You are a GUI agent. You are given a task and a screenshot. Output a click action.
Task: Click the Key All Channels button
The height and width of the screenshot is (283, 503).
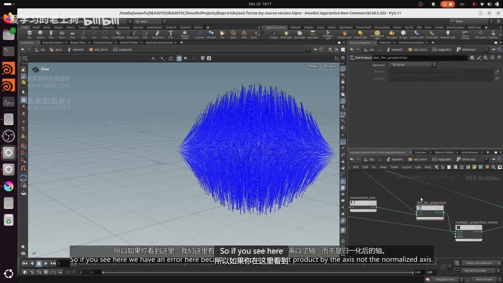click(x=475, y=270)
